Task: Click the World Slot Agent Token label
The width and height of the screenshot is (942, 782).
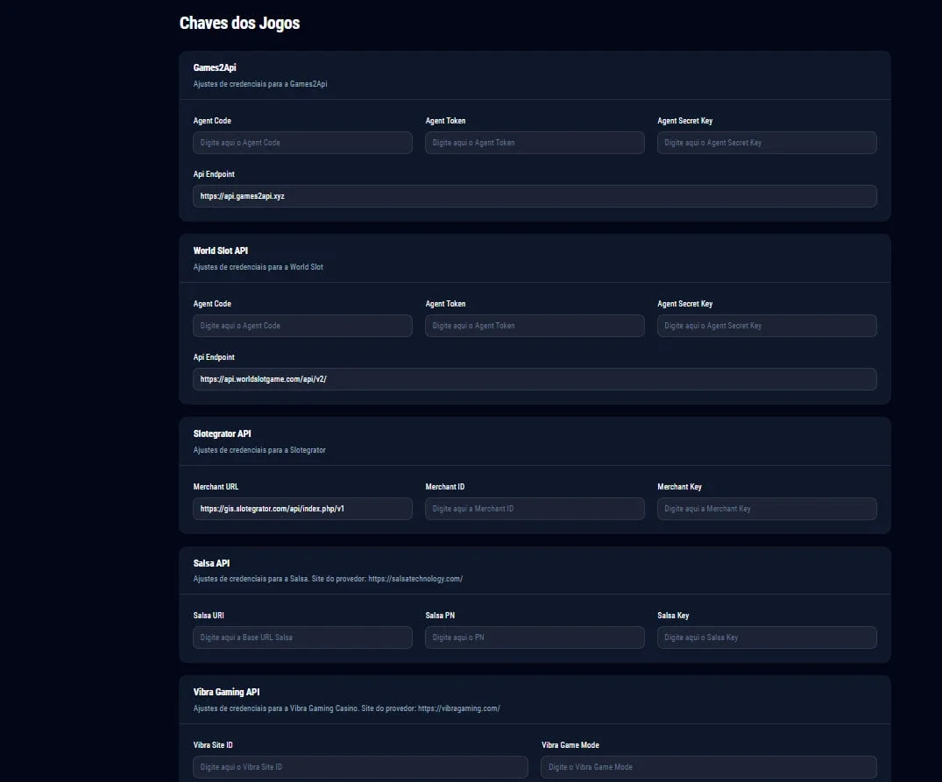Action: 446,304
